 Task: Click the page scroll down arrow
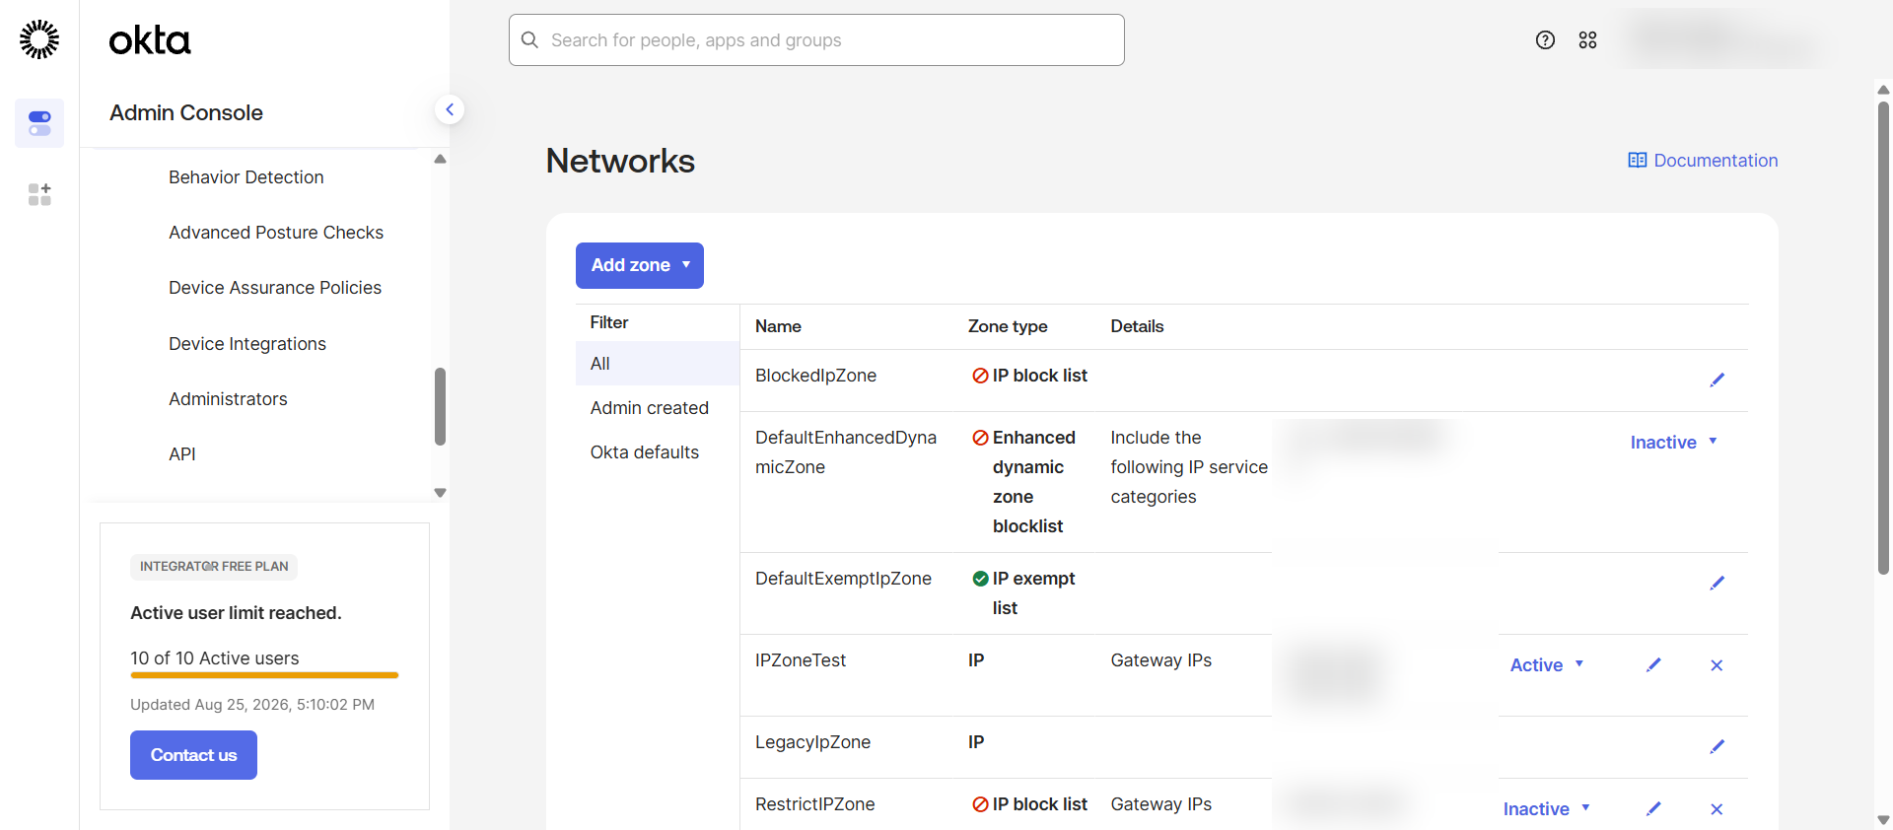click(x=1883, y=820)
